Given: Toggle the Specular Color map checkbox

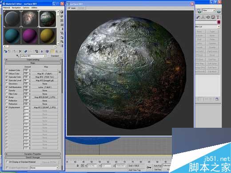Looking at the screenshot, I should tap(7, 77).
